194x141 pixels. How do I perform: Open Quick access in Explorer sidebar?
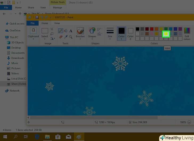(x=15, y=24)
